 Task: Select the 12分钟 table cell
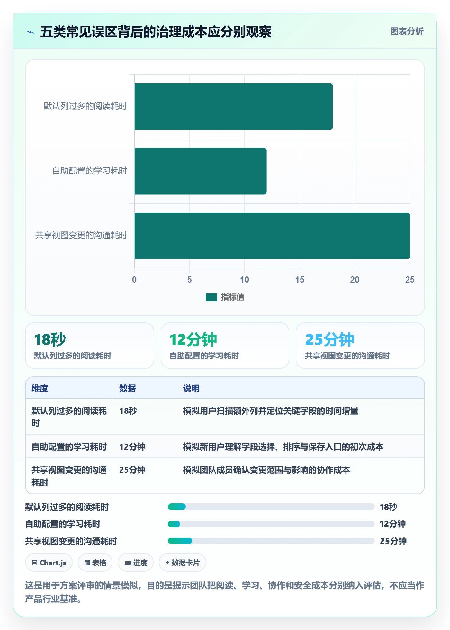tap(132, 447)
